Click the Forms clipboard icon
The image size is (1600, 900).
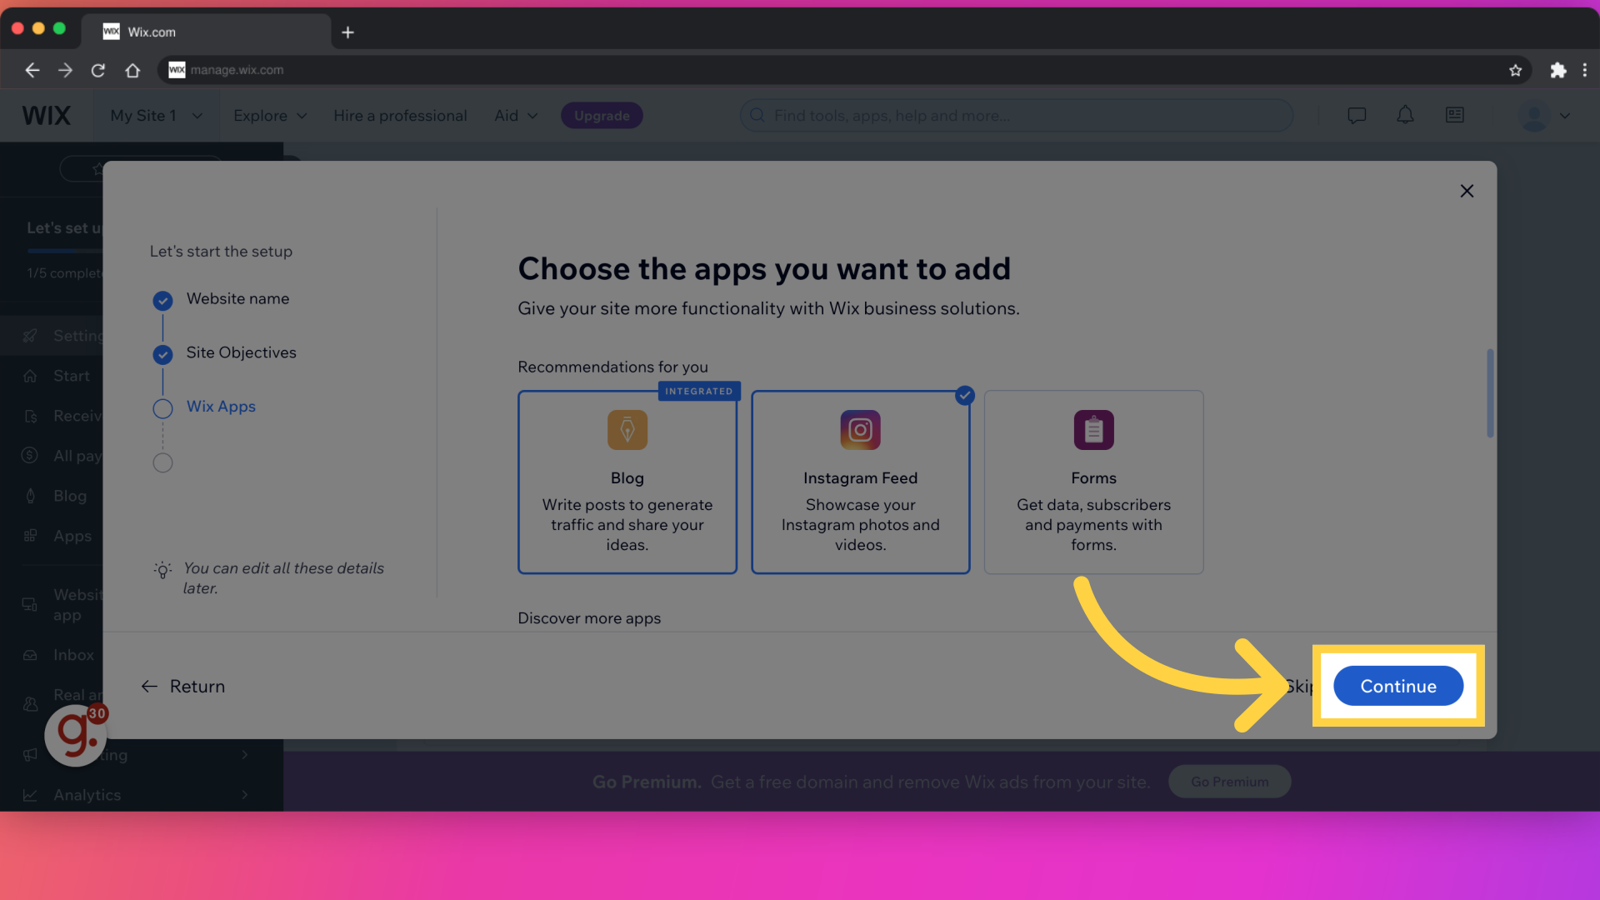coord(1093,430)
